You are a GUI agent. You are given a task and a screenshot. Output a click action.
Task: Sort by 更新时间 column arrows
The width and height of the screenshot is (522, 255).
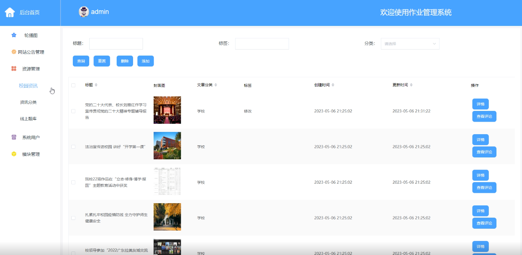(411, 85)
